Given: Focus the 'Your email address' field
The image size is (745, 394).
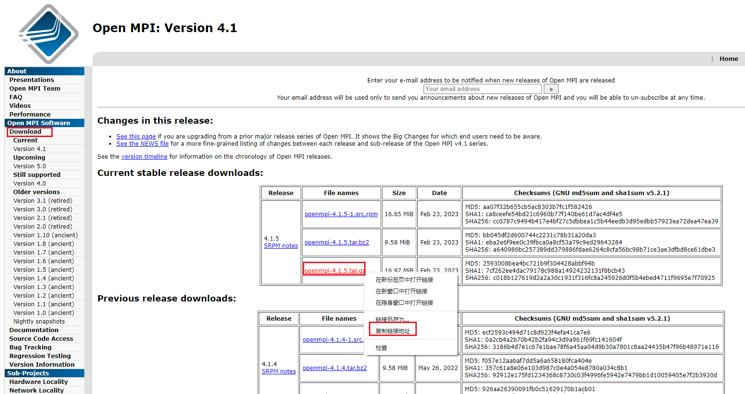Looking at the screenshot, I should click(482, 89).
